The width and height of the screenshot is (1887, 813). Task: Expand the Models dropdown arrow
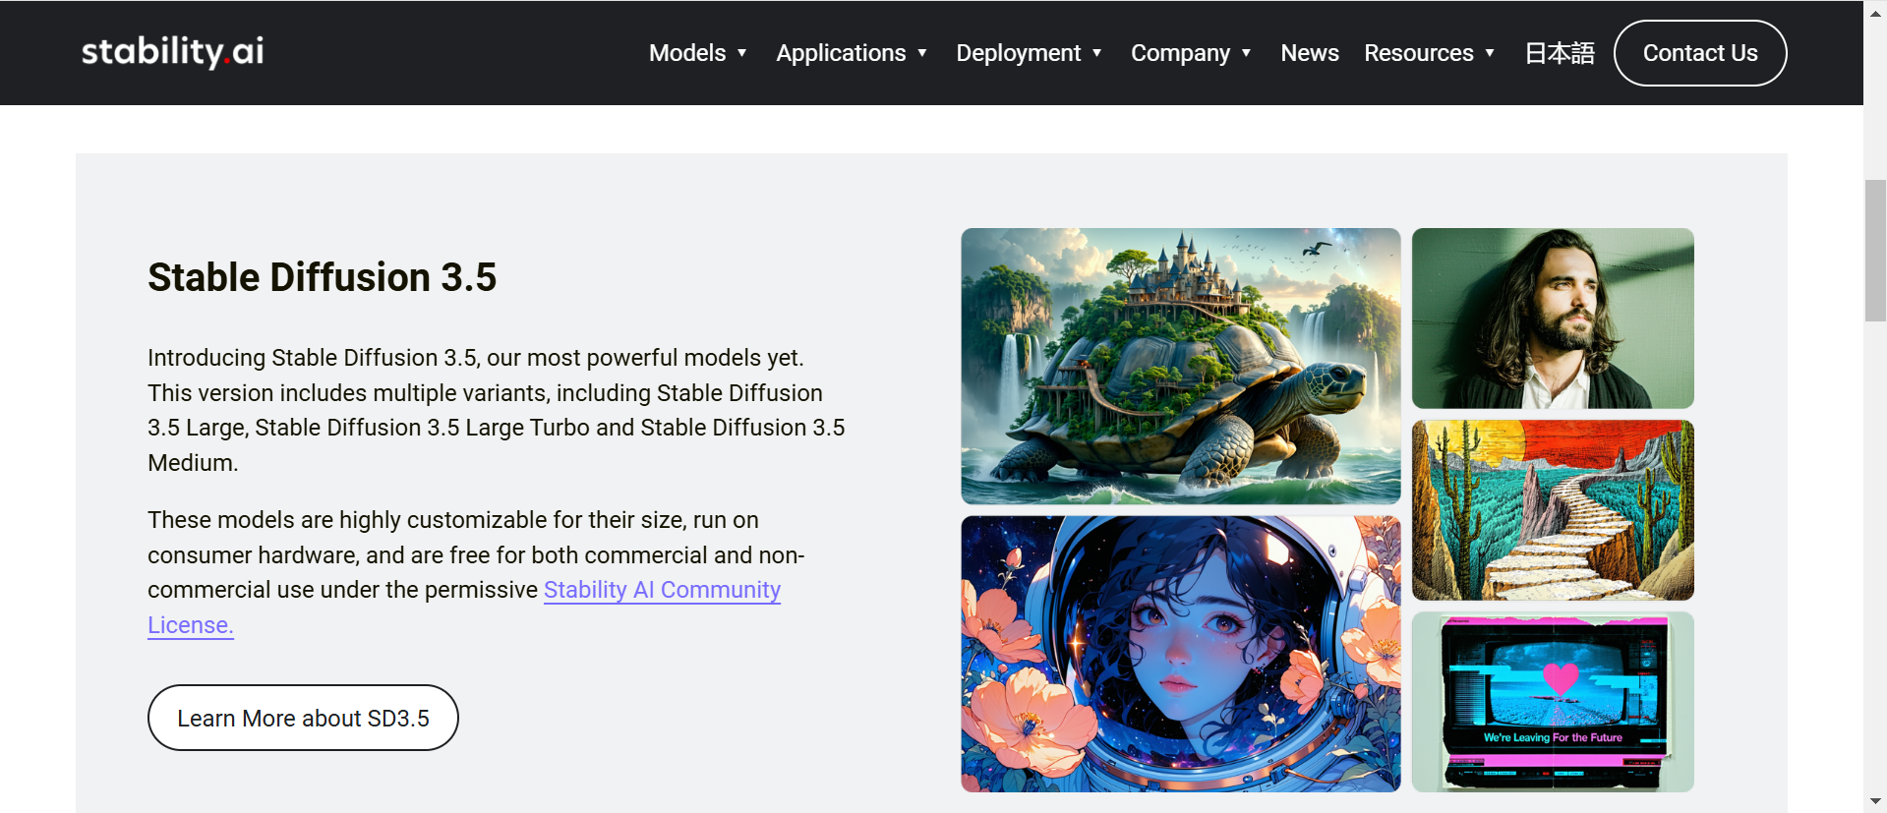pyautogui.click(x=742, y=53)
